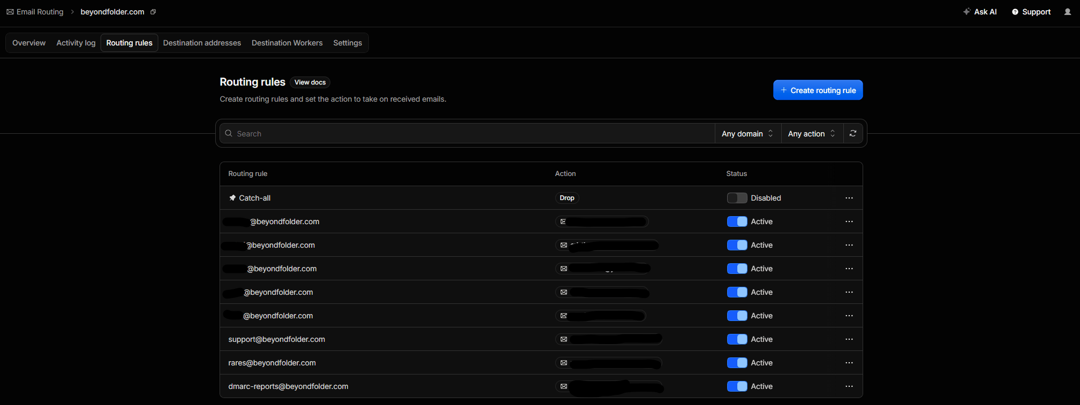
Task: Click the refresh icon next to Any action
Action: tap(853, 133)
